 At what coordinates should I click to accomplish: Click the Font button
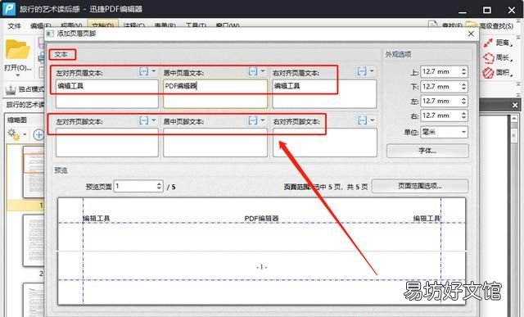(427, 151)
